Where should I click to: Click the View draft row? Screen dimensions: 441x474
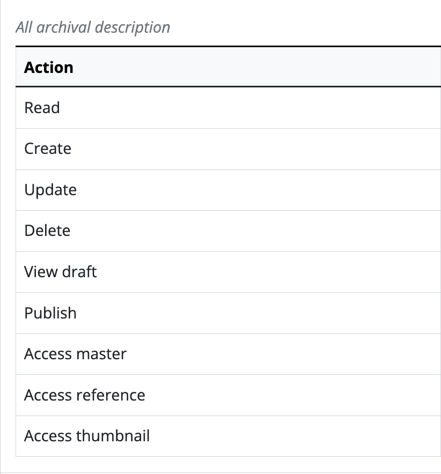pos(61,272)
